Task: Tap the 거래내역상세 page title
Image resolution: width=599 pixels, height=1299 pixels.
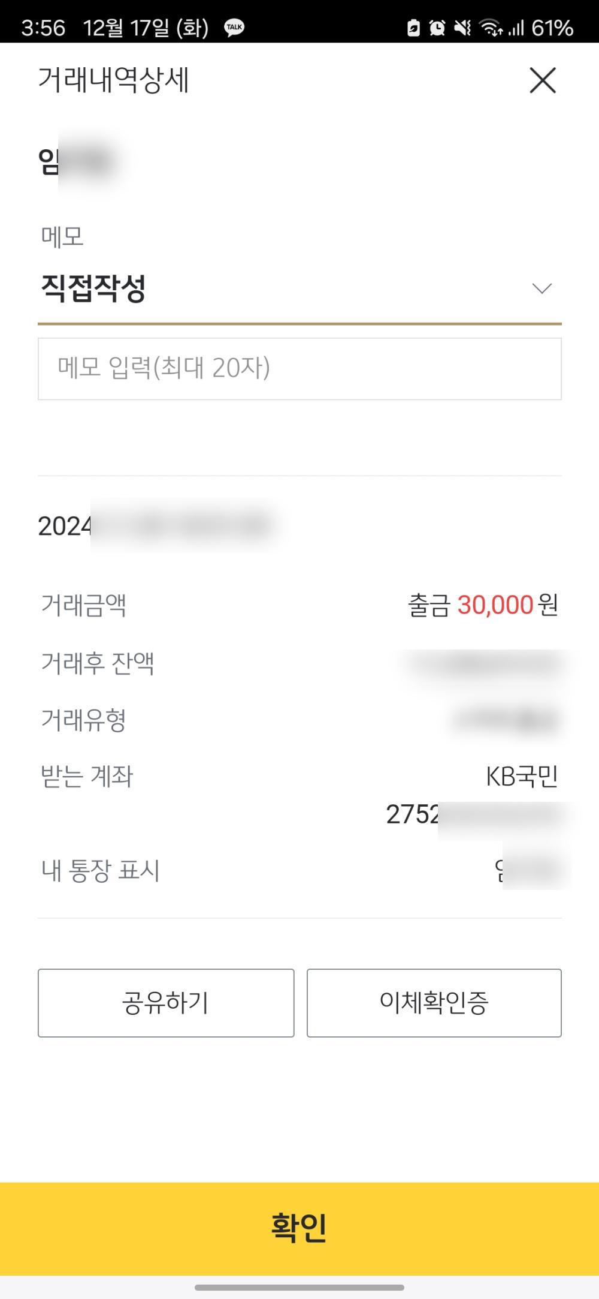Action: pos(114,80)
